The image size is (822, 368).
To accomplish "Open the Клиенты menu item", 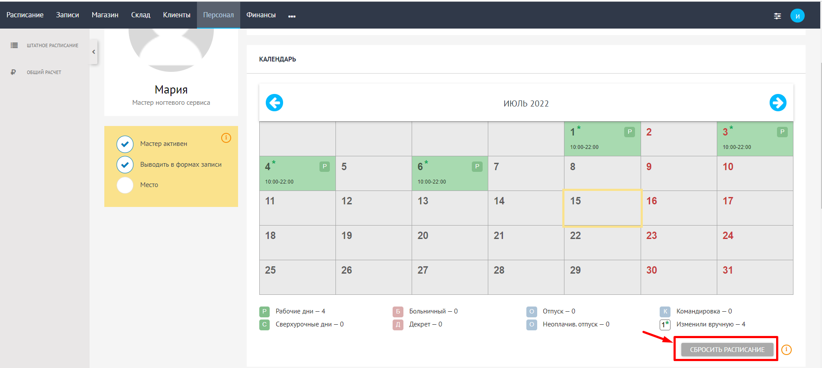I will [177, 15].
